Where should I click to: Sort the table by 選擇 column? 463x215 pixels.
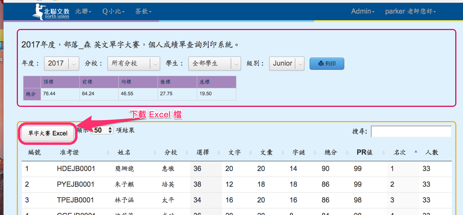tap(203, 153)
